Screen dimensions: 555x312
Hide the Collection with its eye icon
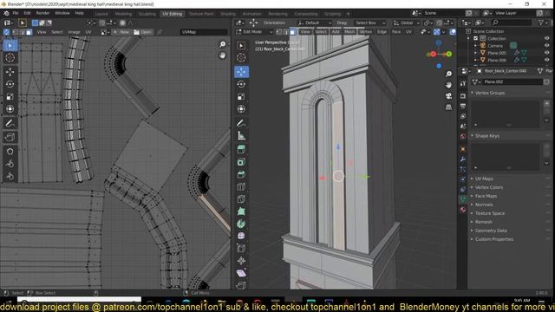click(547, 38)
